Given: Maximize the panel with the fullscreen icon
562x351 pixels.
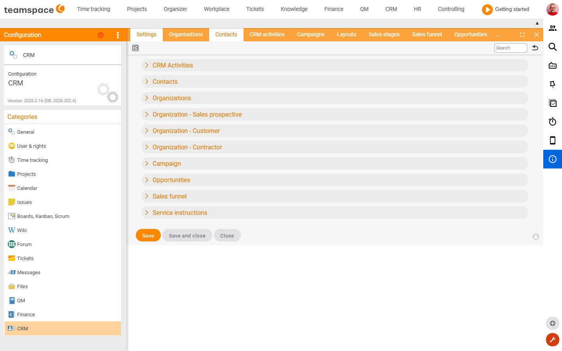Looking at the screenshot, I should tap(522, 35).
